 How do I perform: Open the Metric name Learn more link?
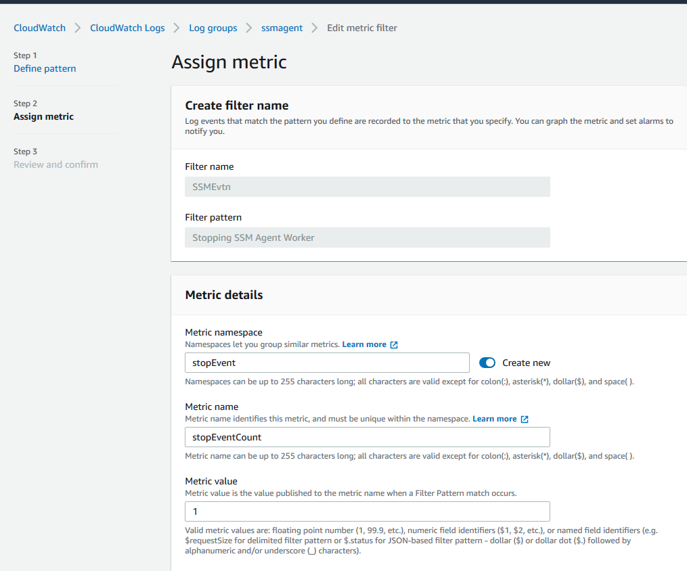495,418
